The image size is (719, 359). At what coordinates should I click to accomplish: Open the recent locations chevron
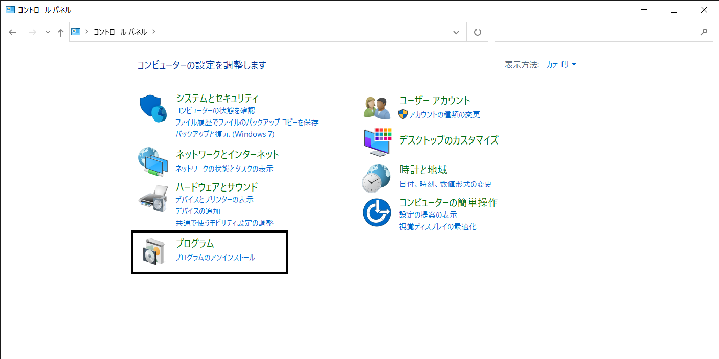click(48, 32)
